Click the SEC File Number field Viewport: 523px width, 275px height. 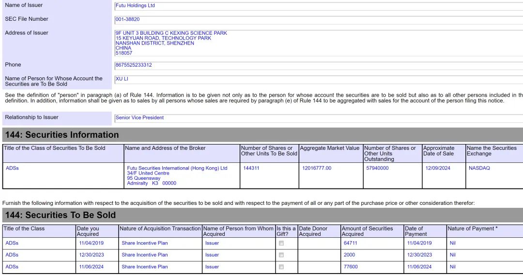319,19
